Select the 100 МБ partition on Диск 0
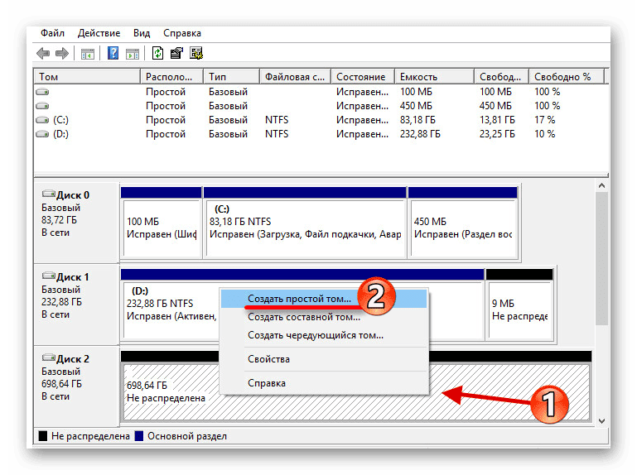The width and height of the screenshot is (637, 475). click(162, 223)
